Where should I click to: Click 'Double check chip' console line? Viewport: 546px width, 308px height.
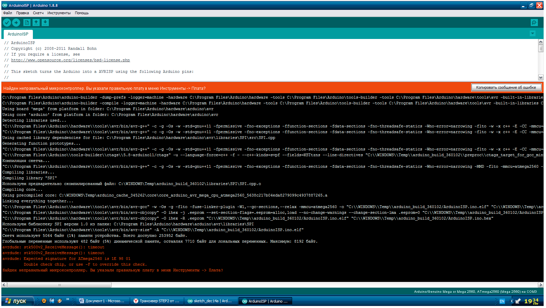tap(85, 264)
